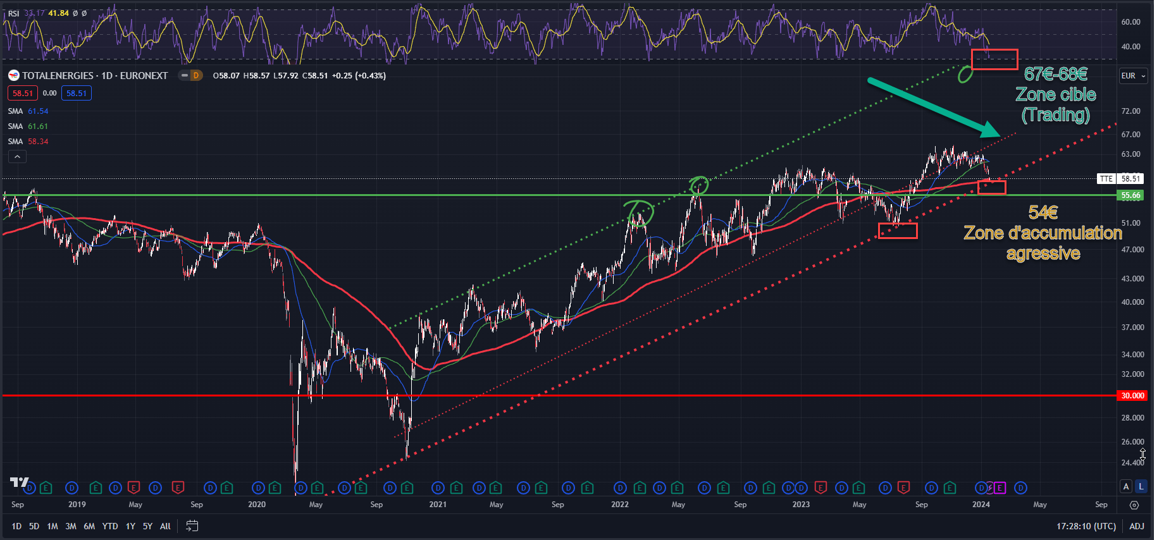Select the 5D time range
1164x540 pixels.
pos(34,526)
